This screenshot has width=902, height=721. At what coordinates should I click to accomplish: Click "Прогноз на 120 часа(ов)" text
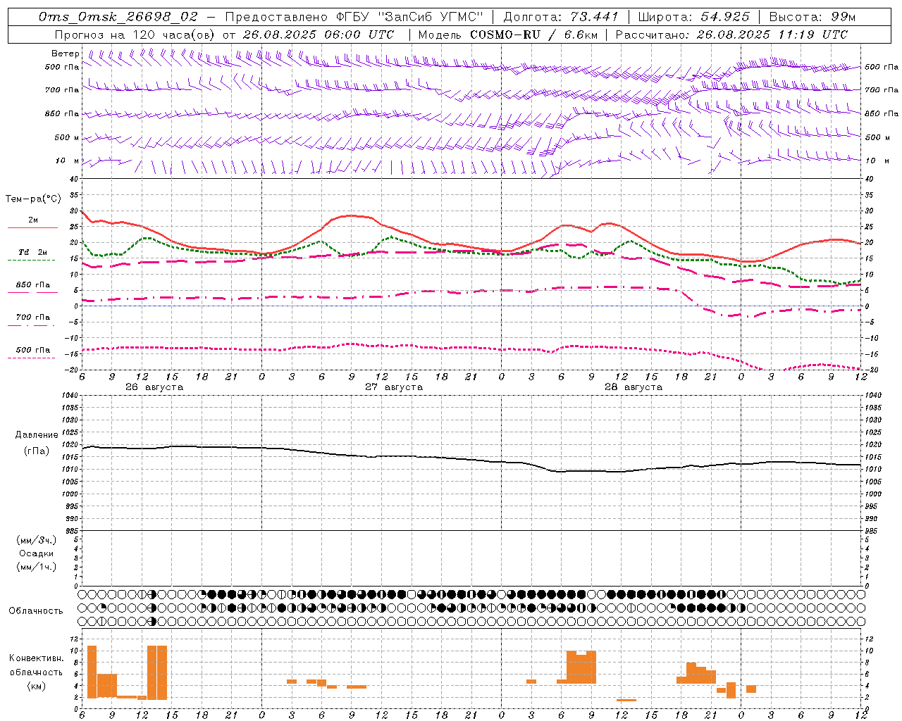point(134,35)
